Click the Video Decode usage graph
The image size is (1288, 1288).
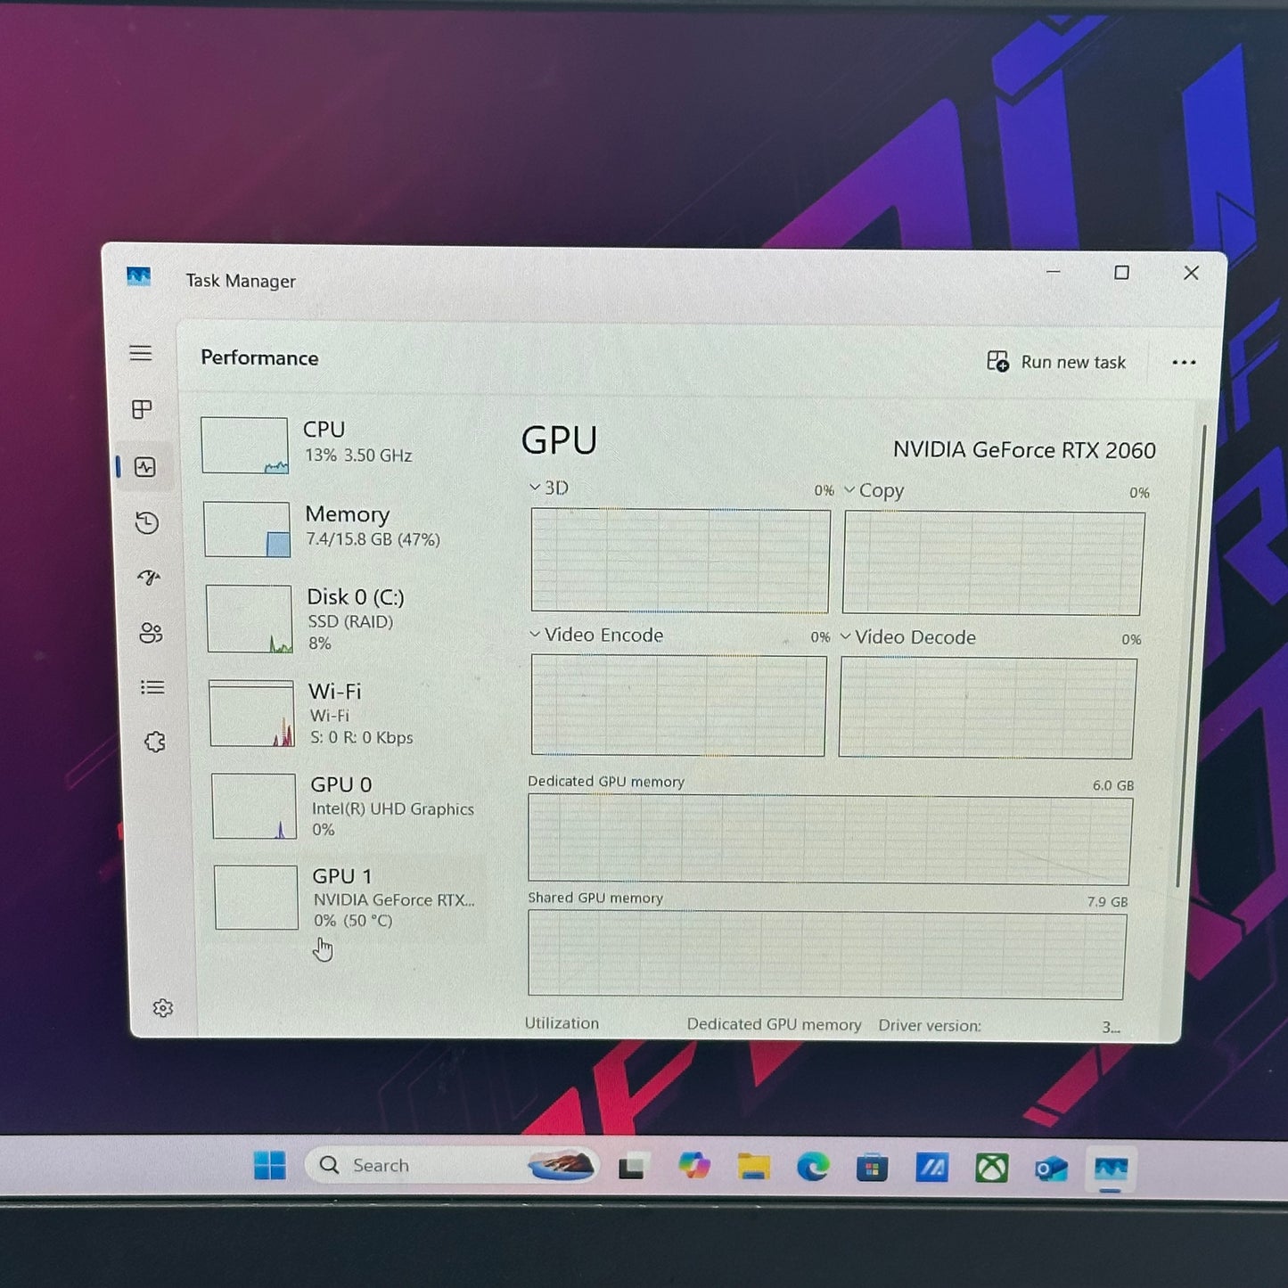[x=988, y=709]
